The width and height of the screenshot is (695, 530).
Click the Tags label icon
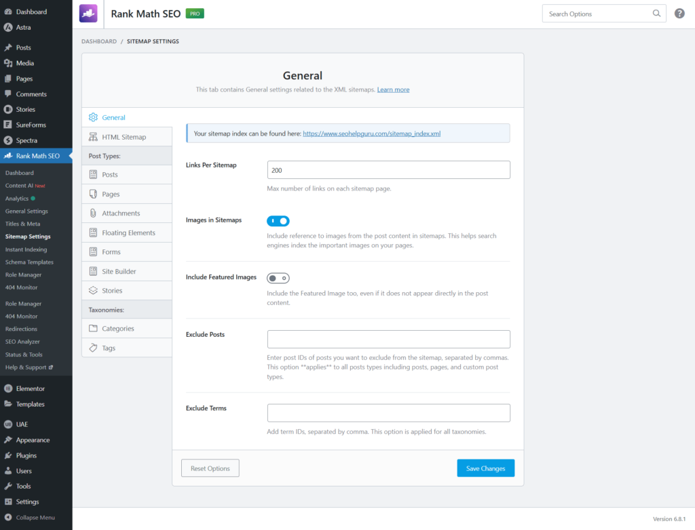tap(93, 348)
